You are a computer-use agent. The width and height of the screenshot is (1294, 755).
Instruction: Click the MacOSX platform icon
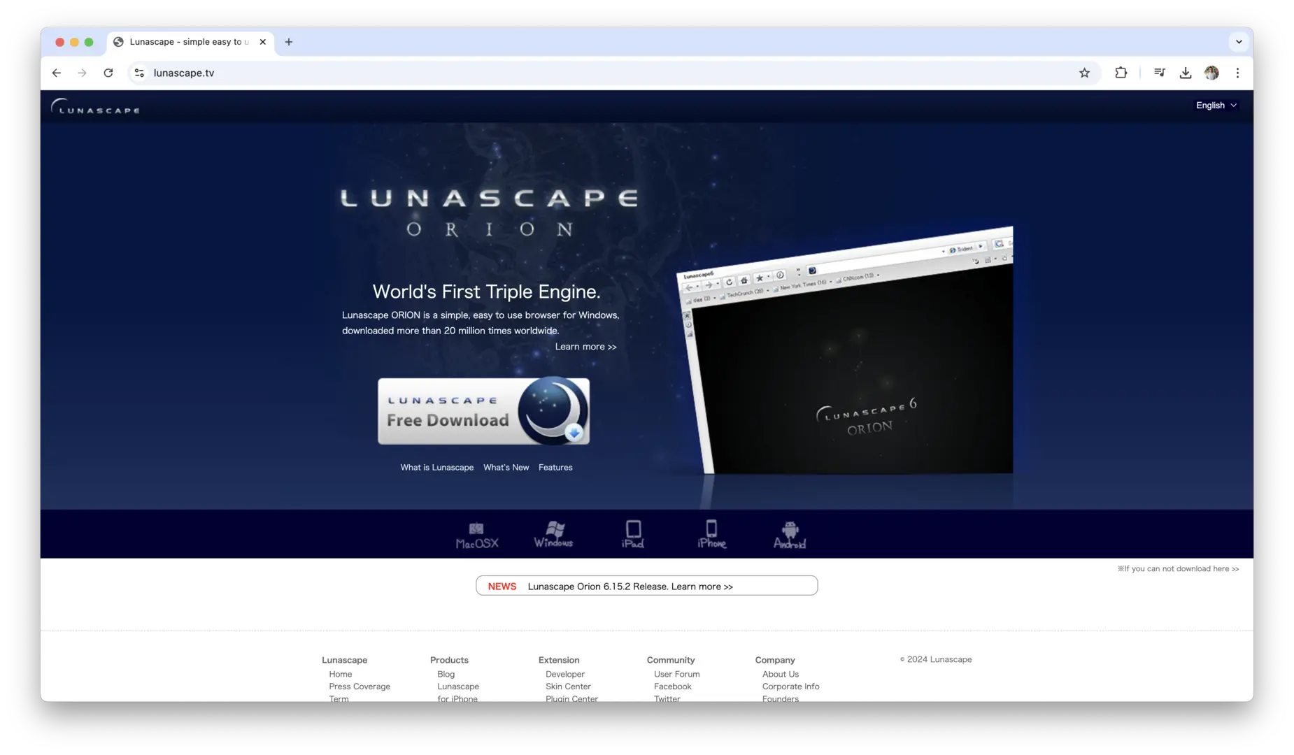(476, 535)
